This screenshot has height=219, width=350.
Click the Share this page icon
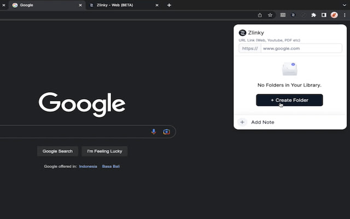point(260,15)
